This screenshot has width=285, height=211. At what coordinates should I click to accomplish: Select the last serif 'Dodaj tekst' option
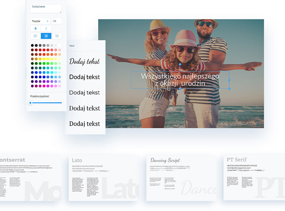(84, 124)
